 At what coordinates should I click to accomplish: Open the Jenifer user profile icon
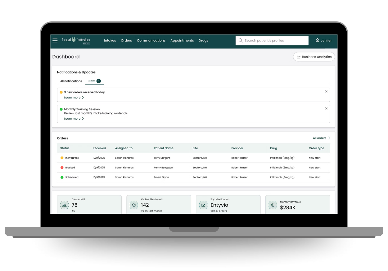click(x=317, y=40)
